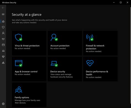Image resolution: width=131 pixels, height=108 pixels.
Task: Open Settings gear in sidebar
Action: click(x=3, y=104)
